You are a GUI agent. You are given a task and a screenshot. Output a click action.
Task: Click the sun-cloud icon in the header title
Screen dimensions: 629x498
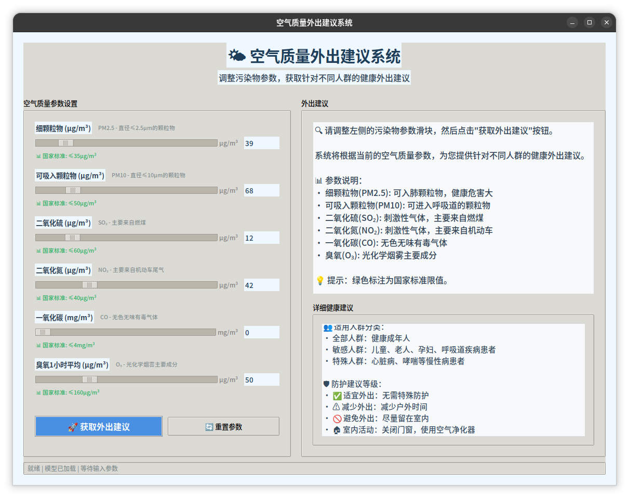coord(237,56)
